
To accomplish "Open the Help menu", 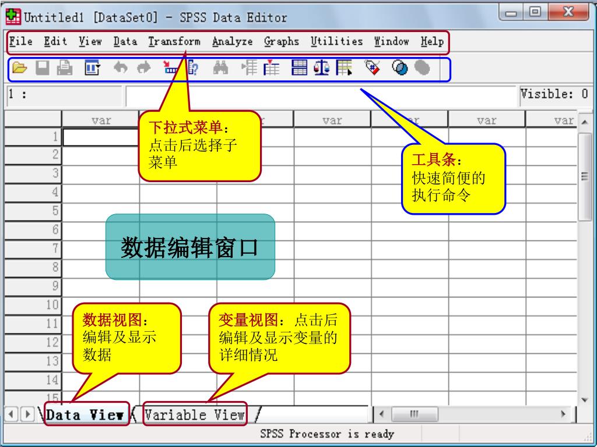I will click(432, 41).
